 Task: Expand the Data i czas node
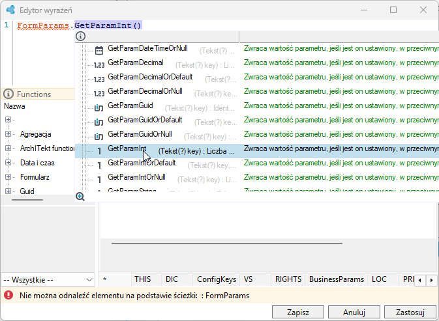click(8, 162)
